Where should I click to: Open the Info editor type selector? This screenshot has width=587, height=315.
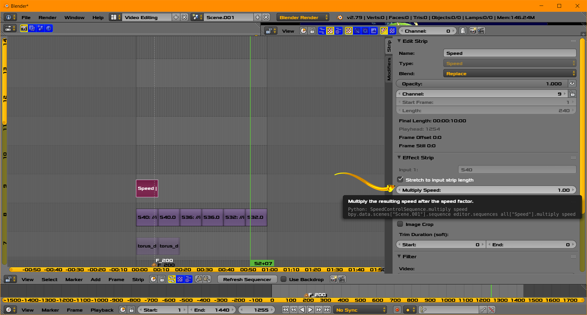[x=10, y=17]
